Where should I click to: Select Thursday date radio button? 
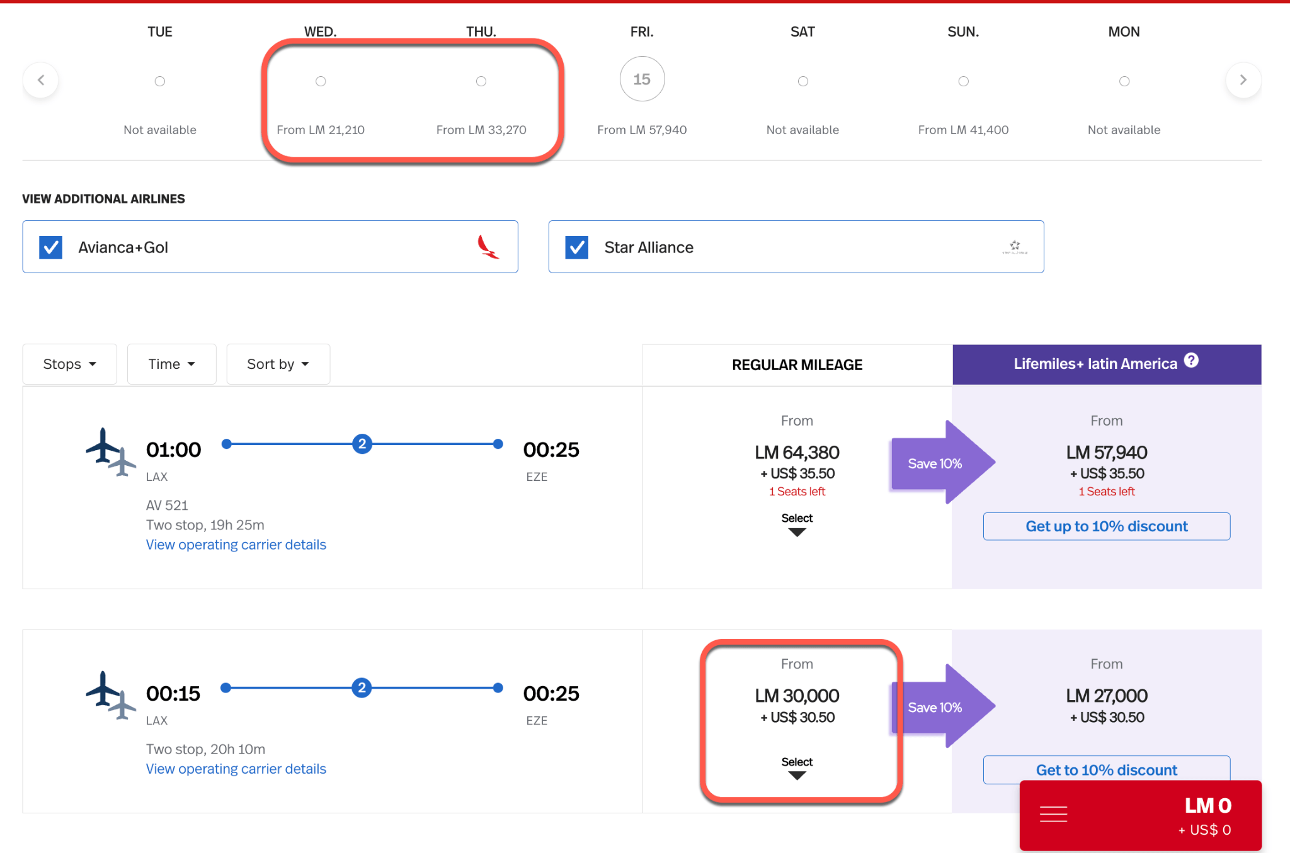pos(481,81)
